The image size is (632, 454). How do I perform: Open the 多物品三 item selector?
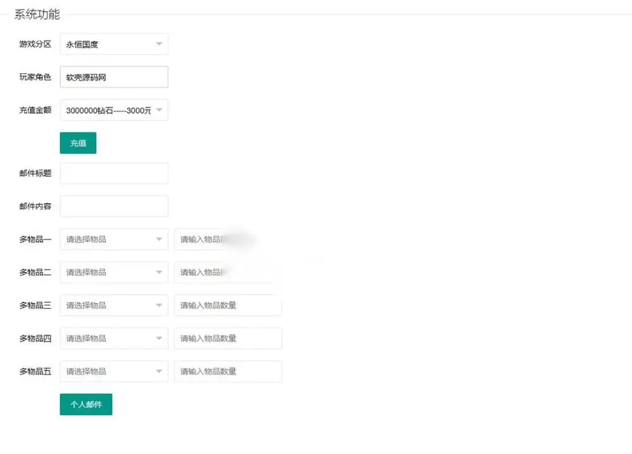114,306
